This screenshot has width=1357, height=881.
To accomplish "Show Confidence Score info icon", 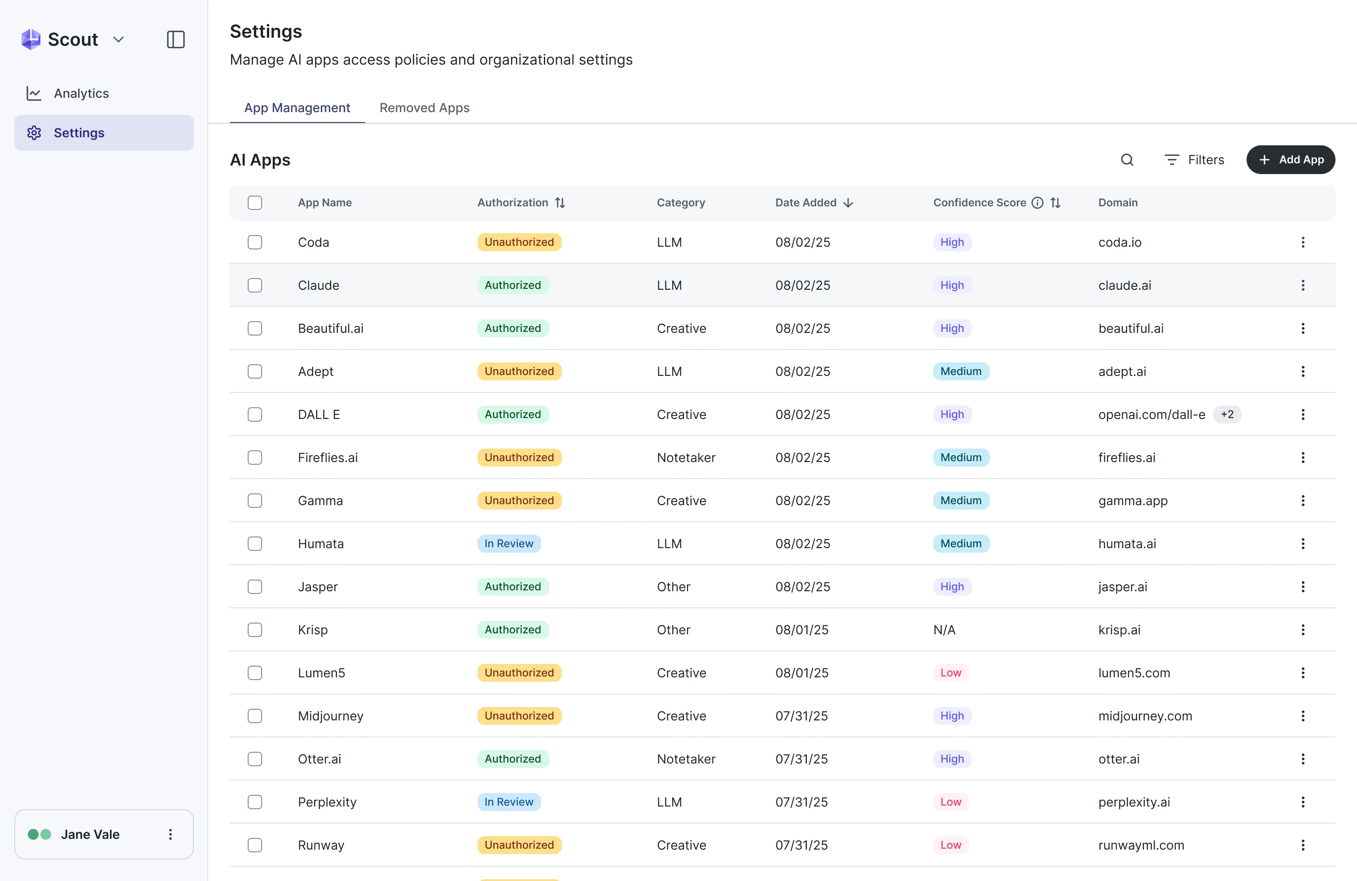I will click(1037, 202).
